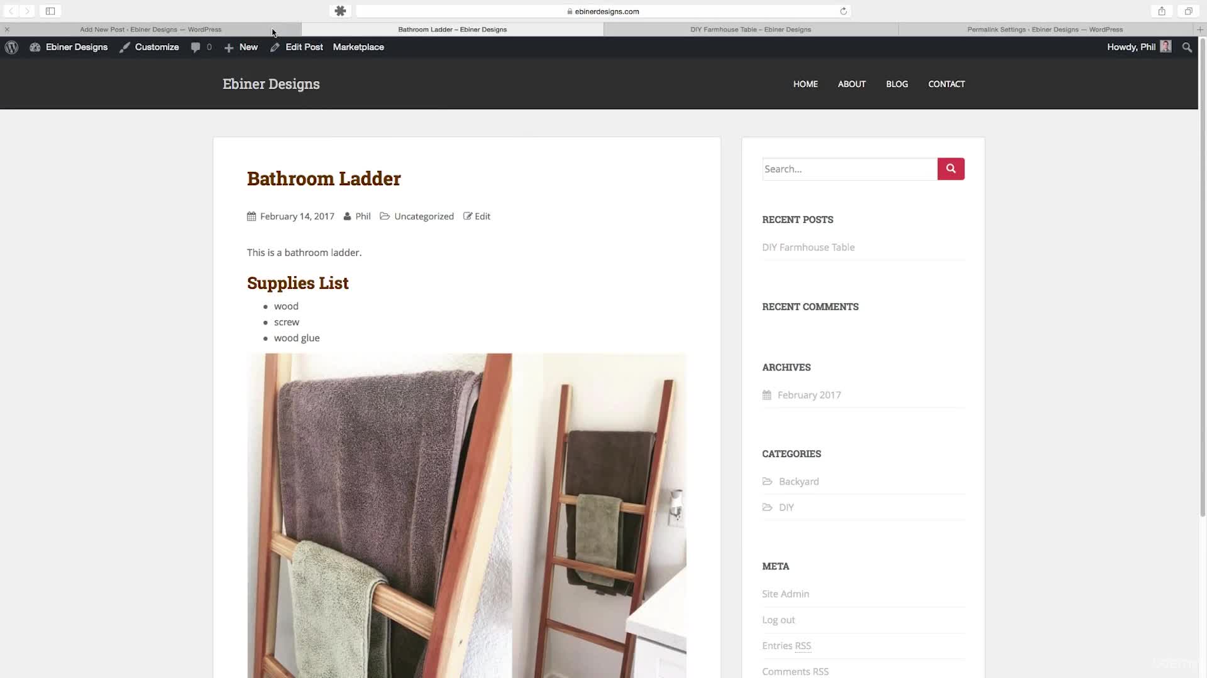Click the bathroom ladder post image
Image resolution: width=1207 pixels, height=678 pixels.
pyautogui.click(x=466, y=515)
